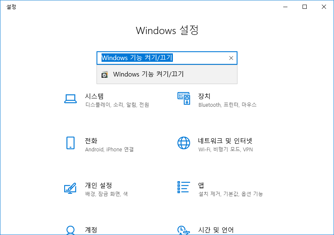The image size is (334, 235).
Task: Open the 전화 phone icon
Action: coord(70,143)
